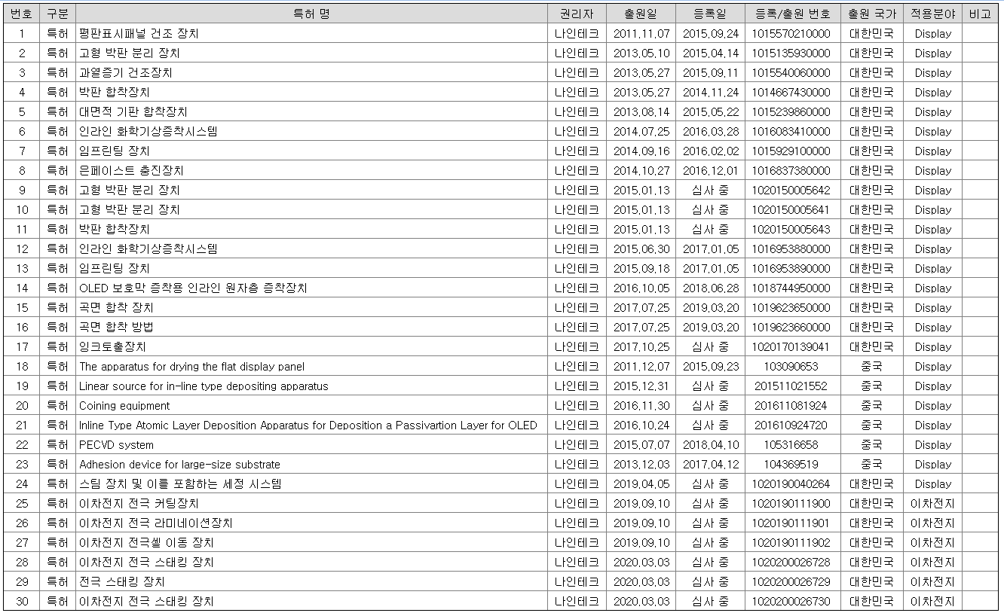This screenshot has height=616, width=1004.
Task: Click application date 2016.10.05
Action: pos(641,288)
